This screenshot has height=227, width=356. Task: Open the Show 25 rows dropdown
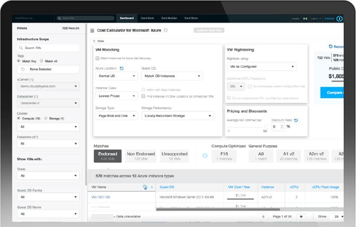click(x=337, y=217)
